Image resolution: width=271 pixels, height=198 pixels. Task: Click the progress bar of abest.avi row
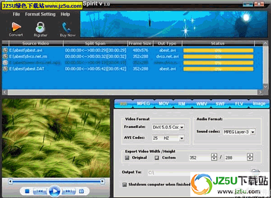pos(218,50)
